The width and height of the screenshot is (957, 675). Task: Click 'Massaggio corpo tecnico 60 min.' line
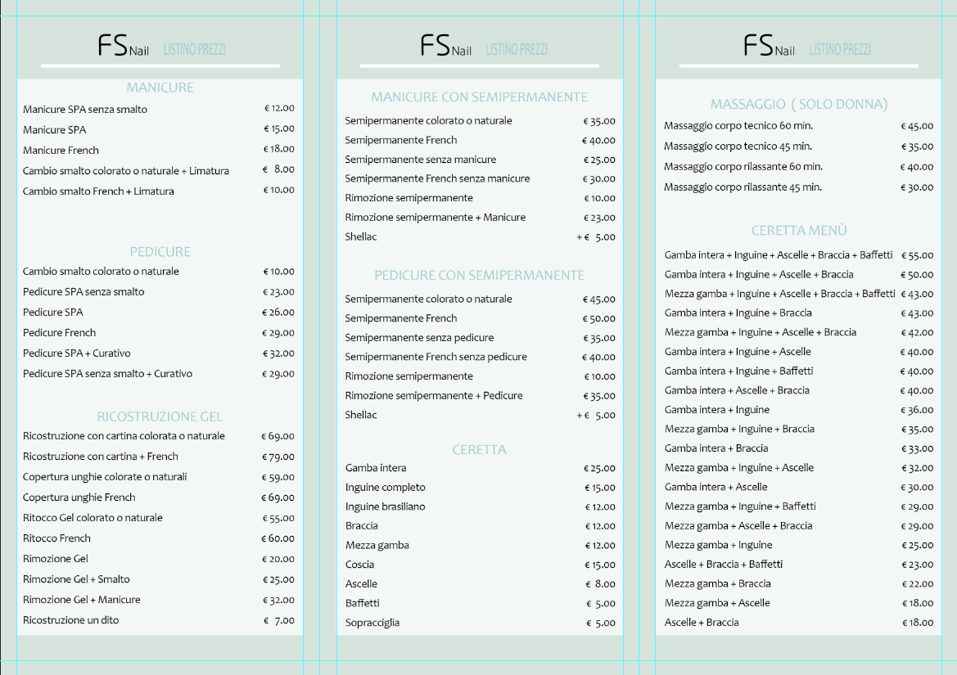tap(738, 126)
